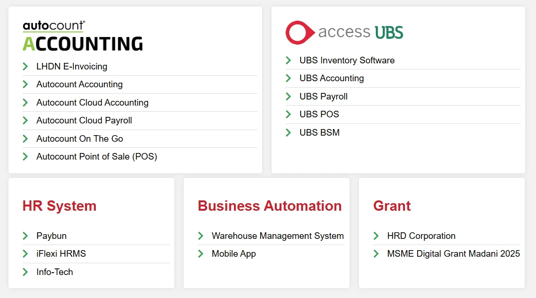The width and height of the screenshot is (536, 298).
Task: Open Warehouse Management System
Action: tap(278, 236)
